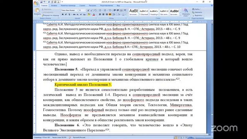Click Изменить стили button
Screen dimensions: 247x139
(x=186, y=12)
